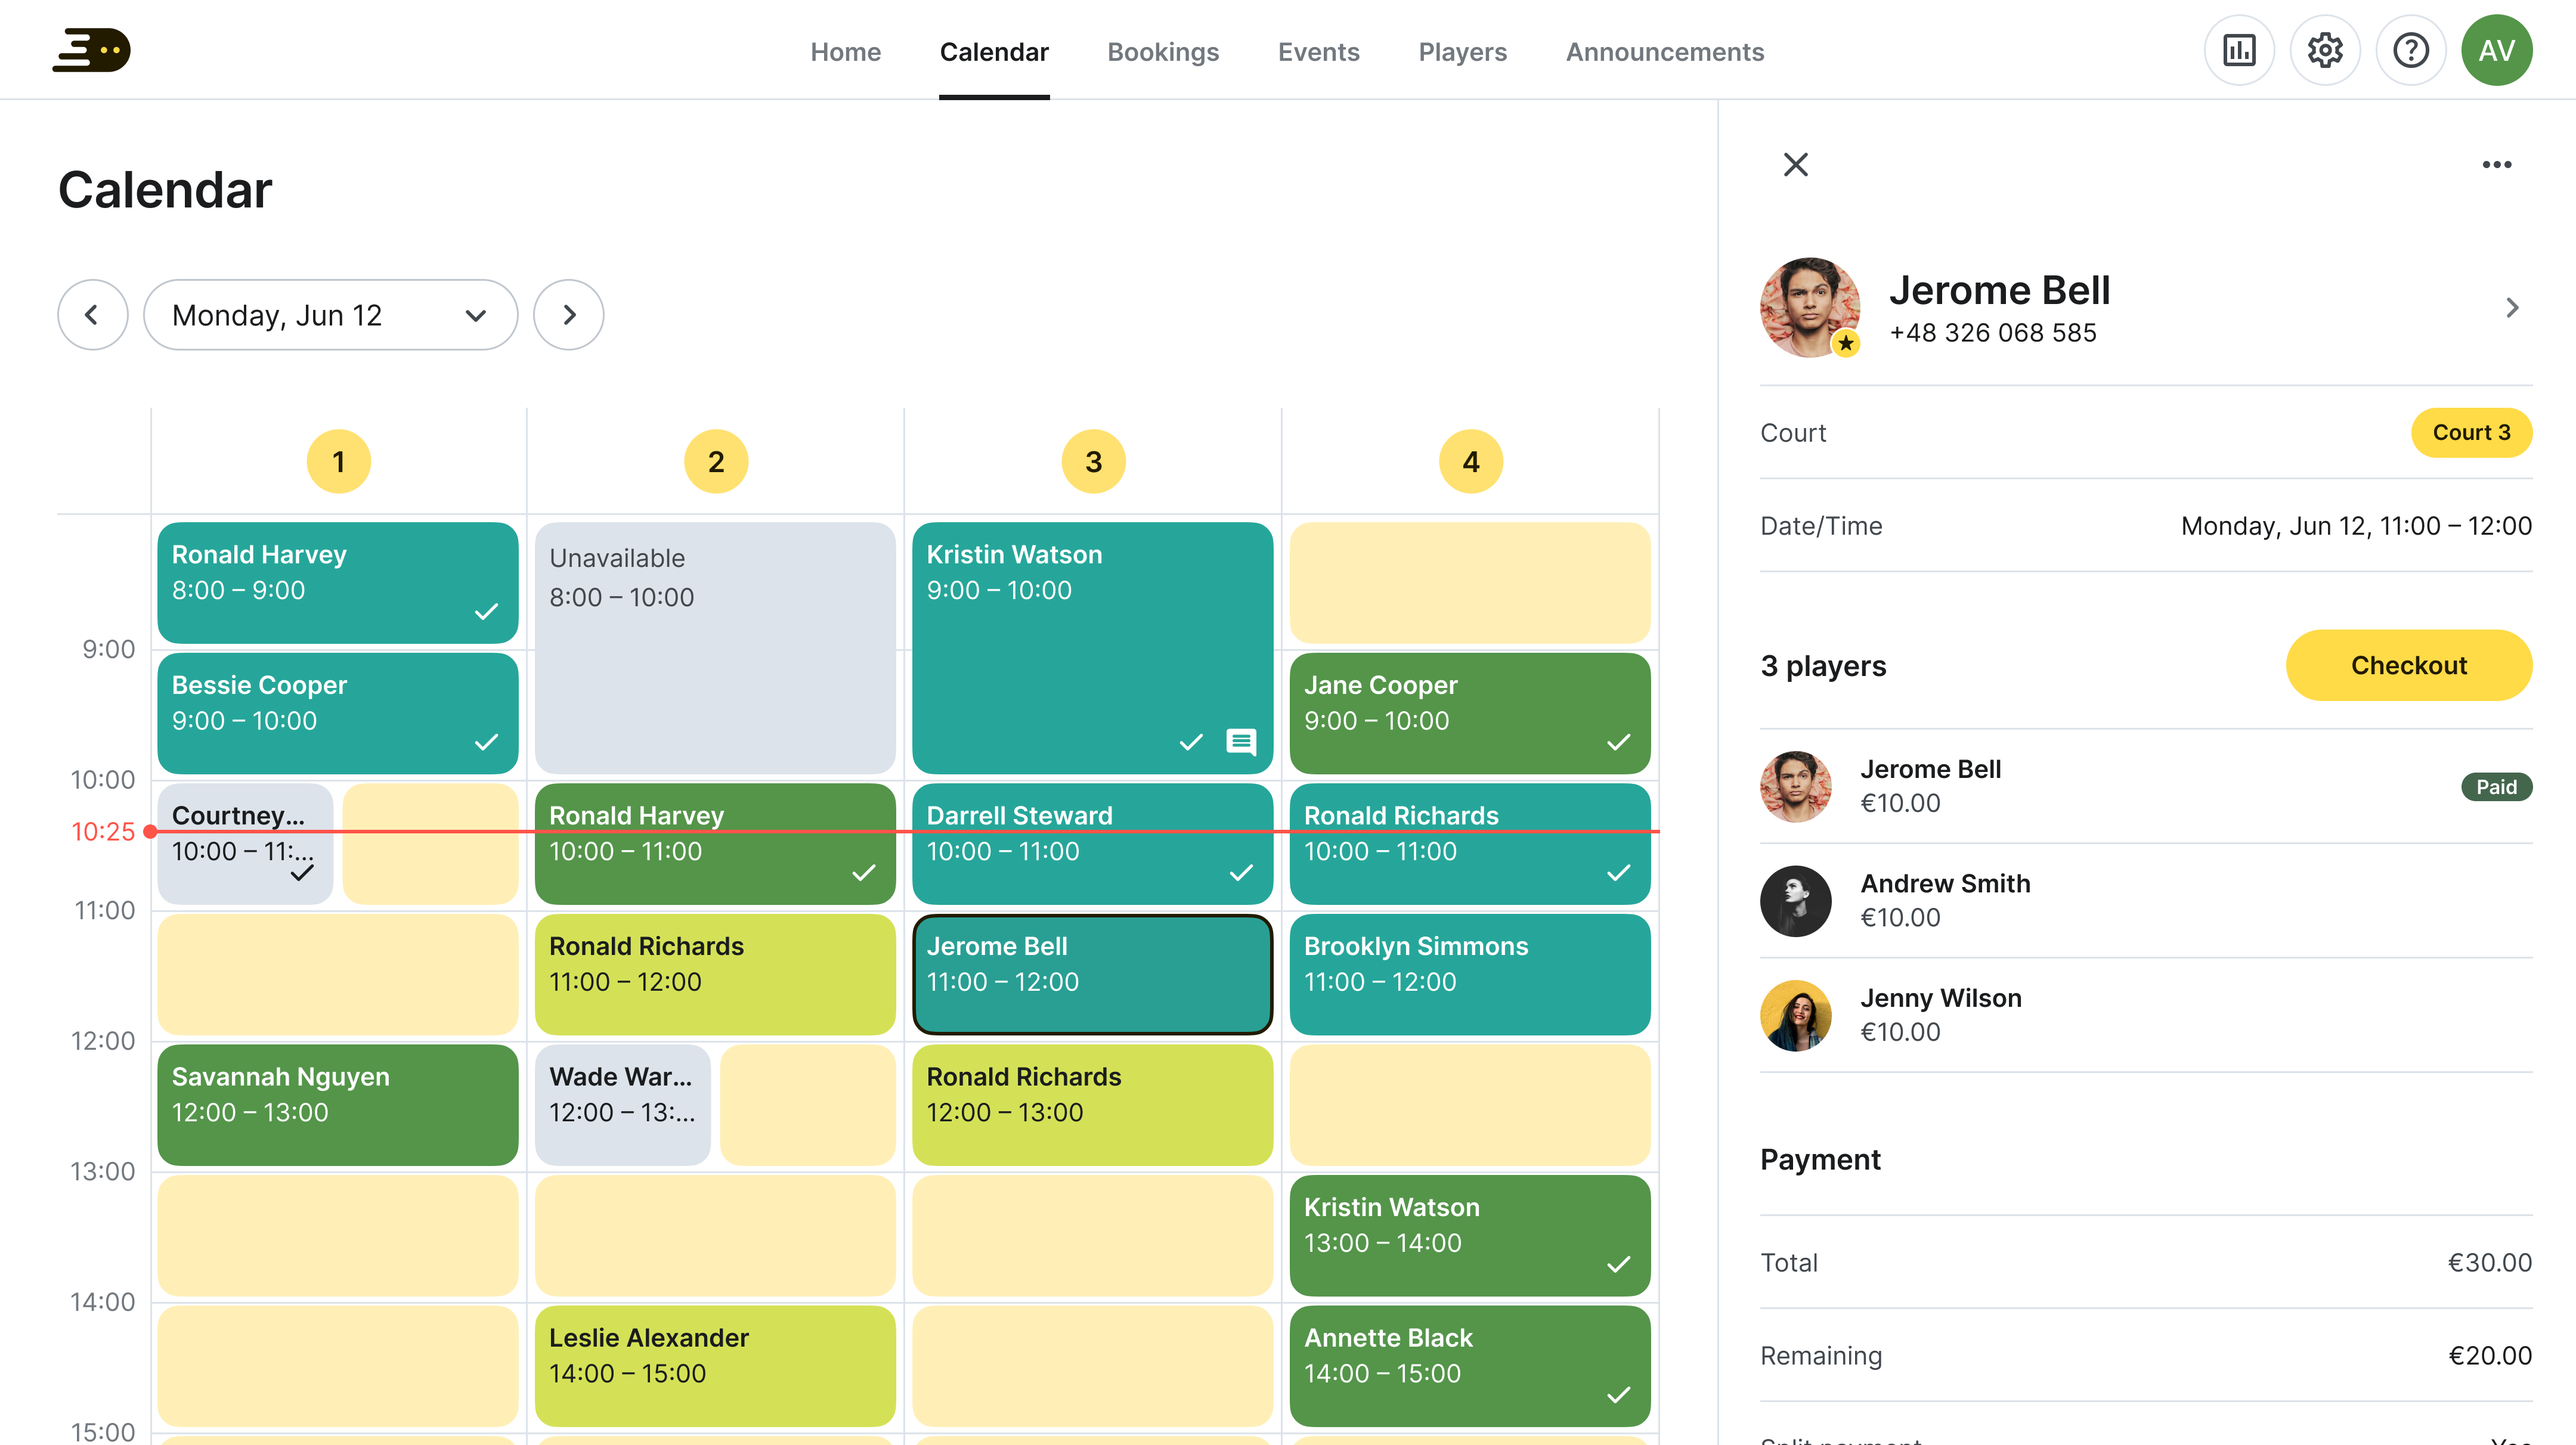Click checkmark on Jane Cooper booking
The height and width of the screenshot is (1445, 2576).
(1618, 742)
